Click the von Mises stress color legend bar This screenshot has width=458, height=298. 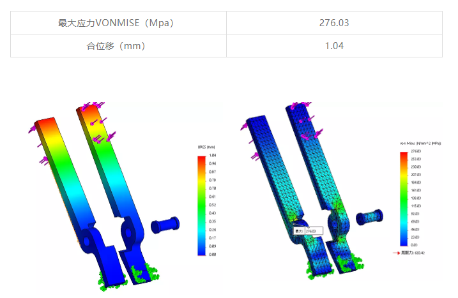click(405, 200)
